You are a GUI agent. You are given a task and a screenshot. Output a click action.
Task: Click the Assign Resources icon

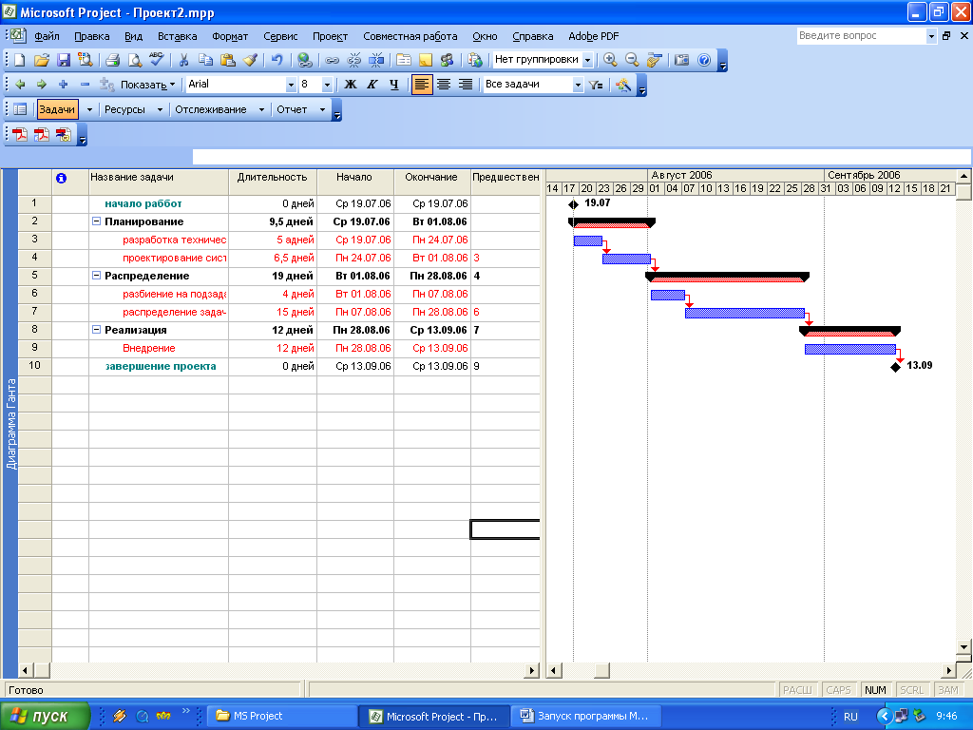click(x=447, y=60)
